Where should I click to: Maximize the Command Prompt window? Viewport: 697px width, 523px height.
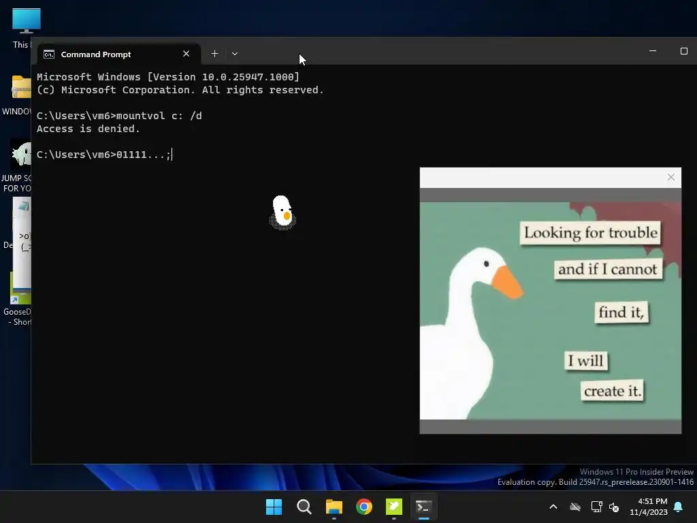683,51
